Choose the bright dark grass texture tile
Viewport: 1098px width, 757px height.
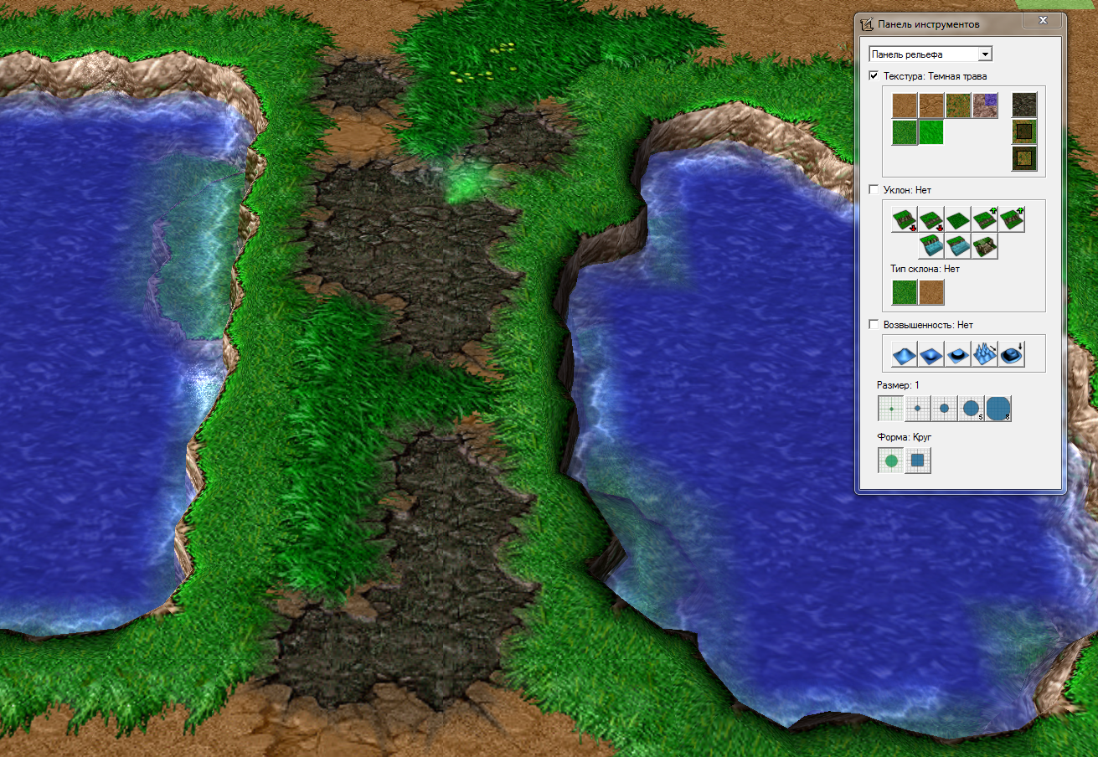931,132
